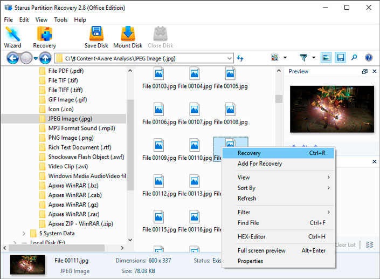Image resolution: width=380 pixels, height=279 pixels.
Task: Launch the Wizard tool
Action: tap(12, 37)
